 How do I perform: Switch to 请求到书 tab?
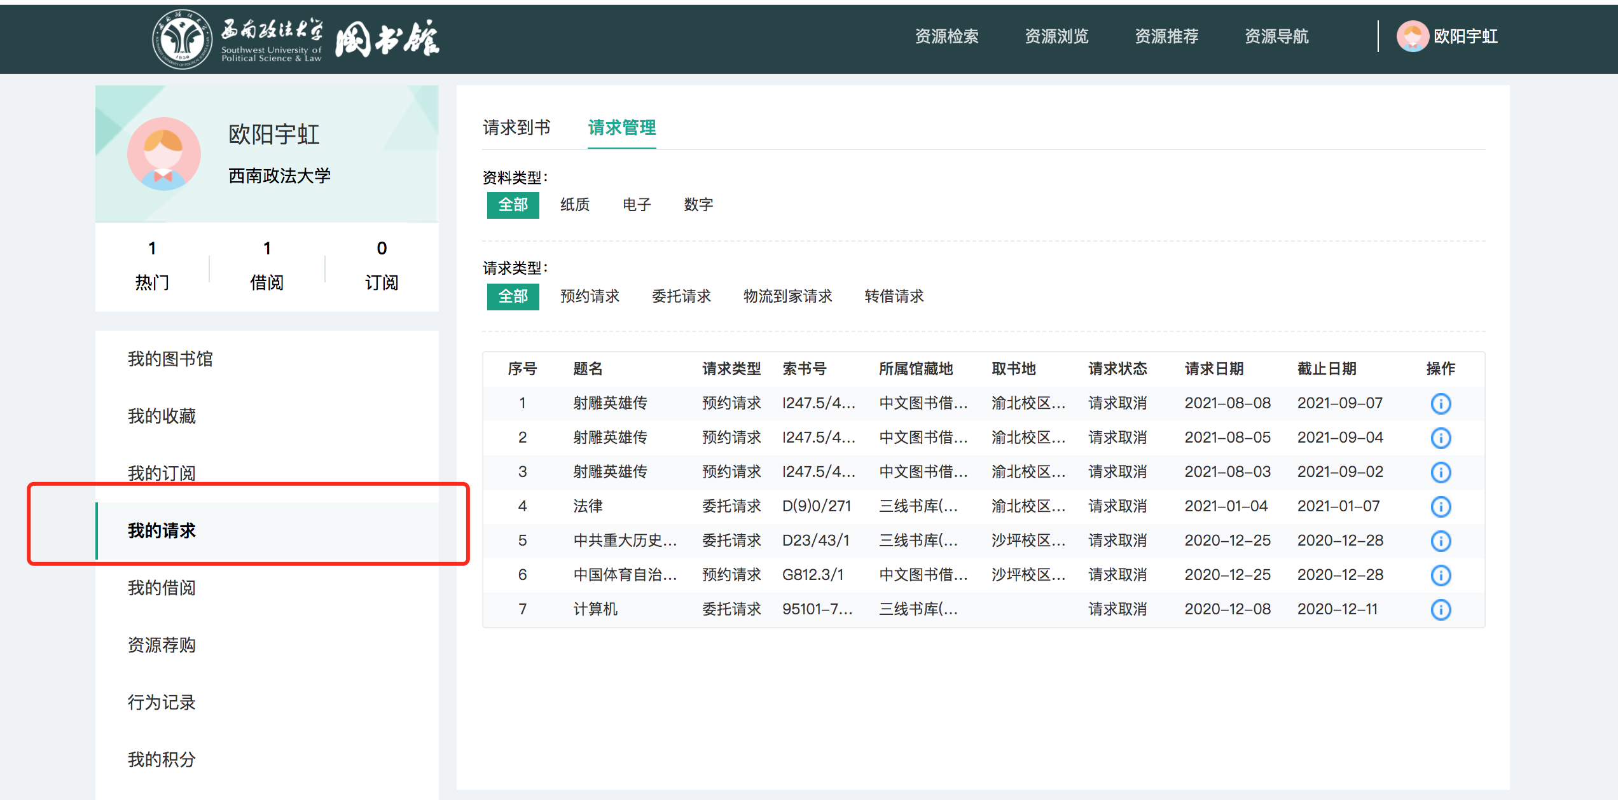(516, 128)
